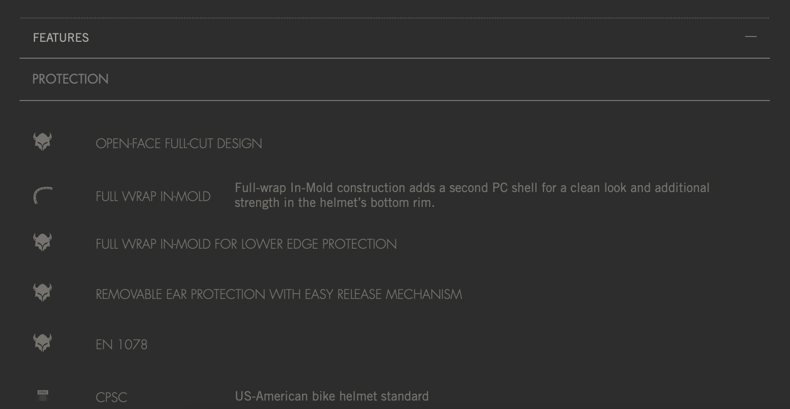The width and height of the screenshot is (790, 409).
Task: Collapse the Features section using the minus icon
Action: (x=750, y=37)
